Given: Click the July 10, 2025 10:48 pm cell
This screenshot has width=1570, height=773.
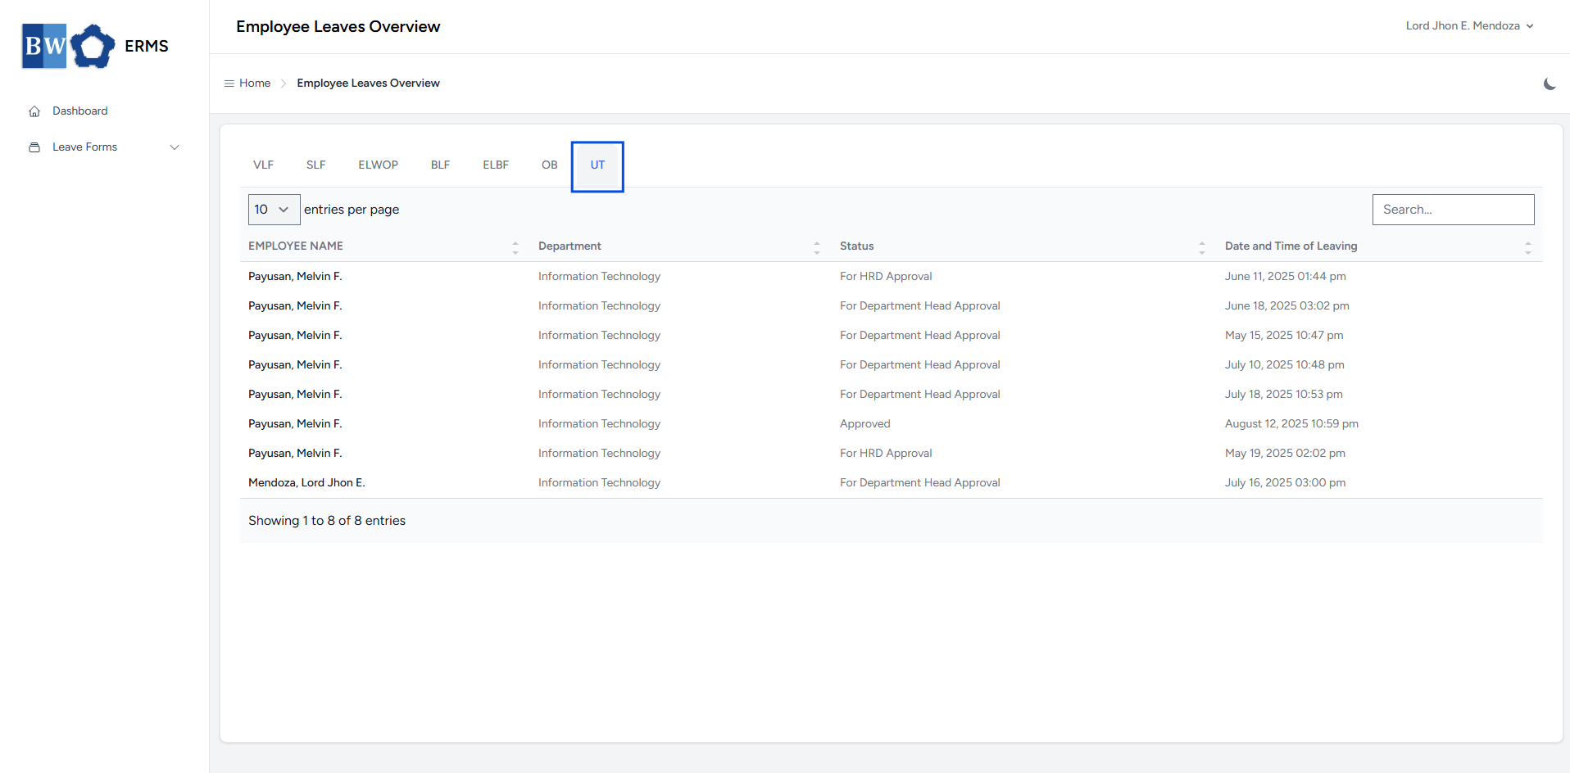Looking at the screenshot, I should (x=1285, y=365).
